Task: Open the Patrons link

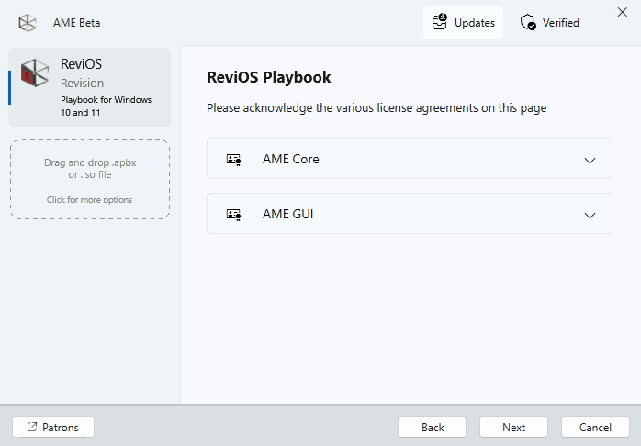Action: pyautogui.click(x=53, y=428)
